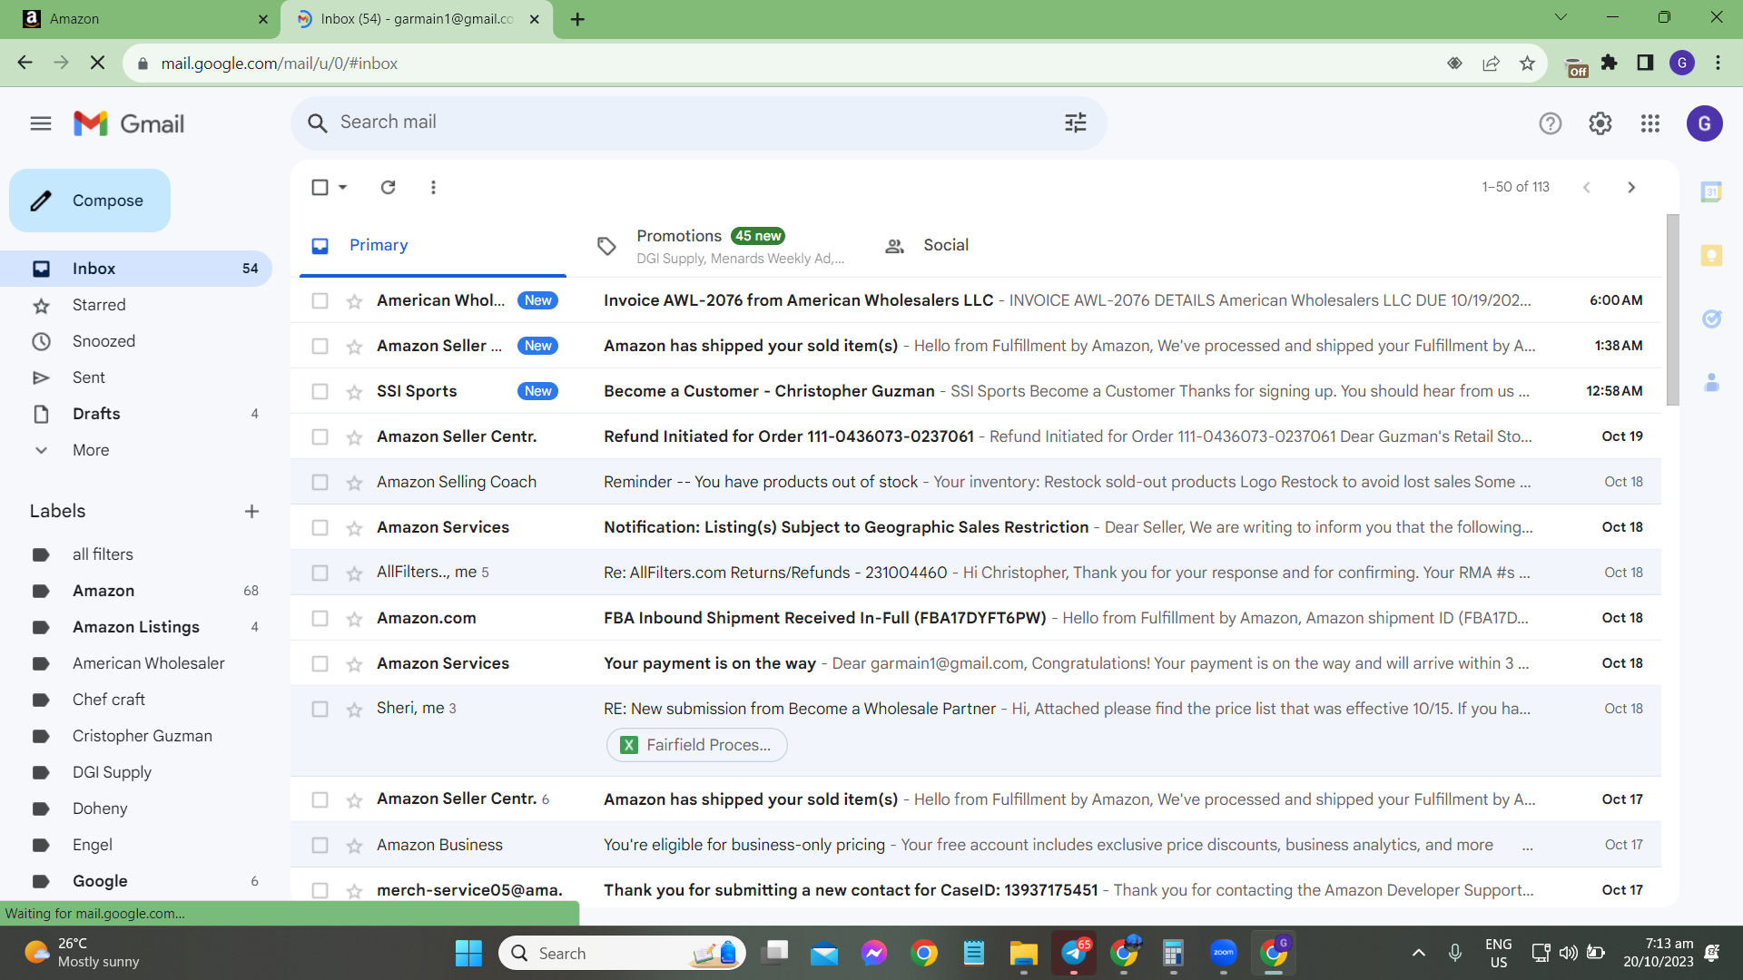Switch to the Primary inbox tab
This screenshot has height=980, width=1743.
432,245
